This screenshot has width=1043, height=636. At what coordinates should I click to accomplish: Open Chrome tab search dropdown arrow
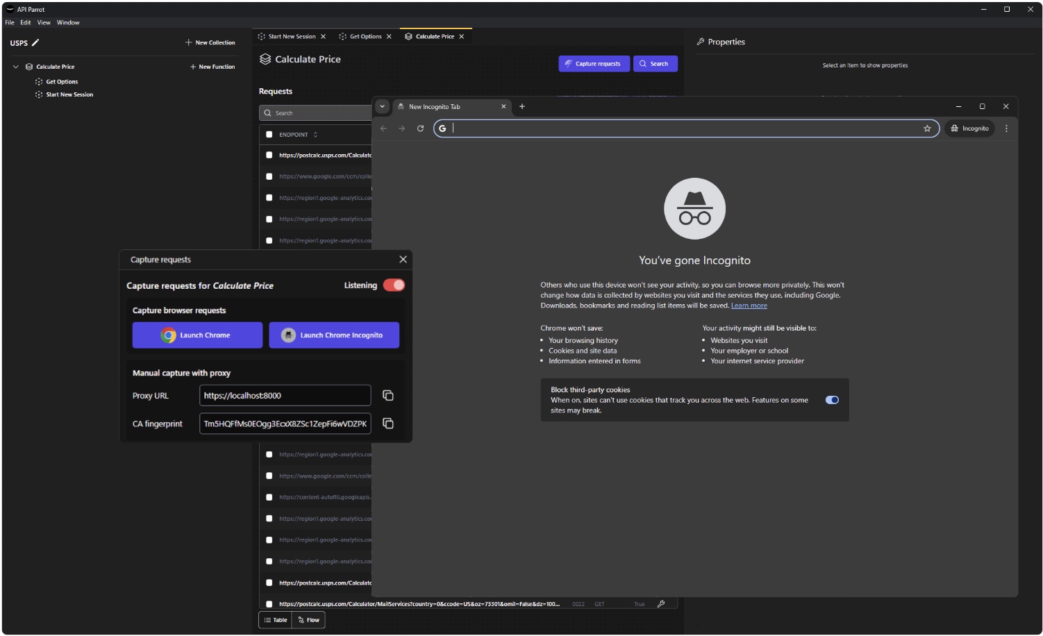pos(382,107)
